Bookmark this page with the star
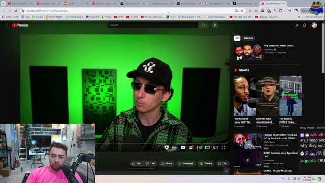Viewport: 325px width, 183px height. coord(242,11)
